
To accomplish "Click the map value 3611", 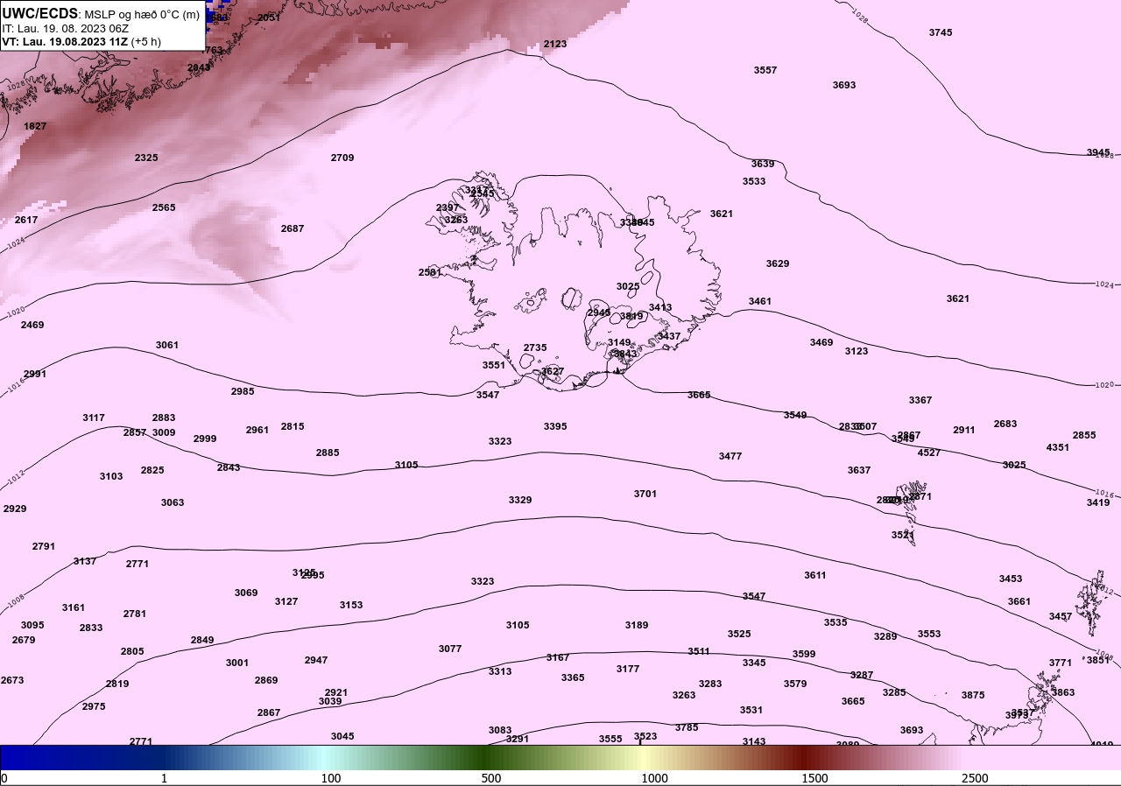I will point(815,575).
